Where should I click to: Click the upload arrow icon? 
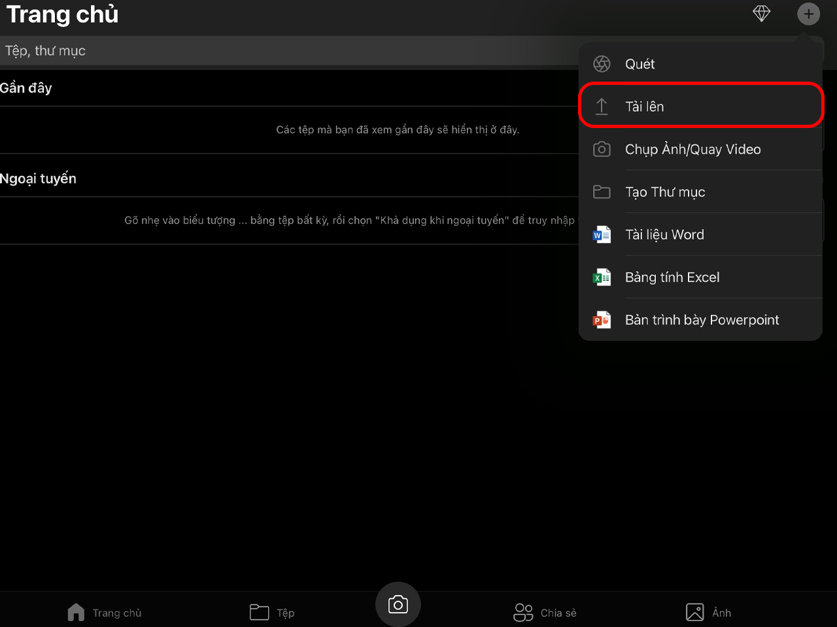pyautogui.click(x=602, y=106)
